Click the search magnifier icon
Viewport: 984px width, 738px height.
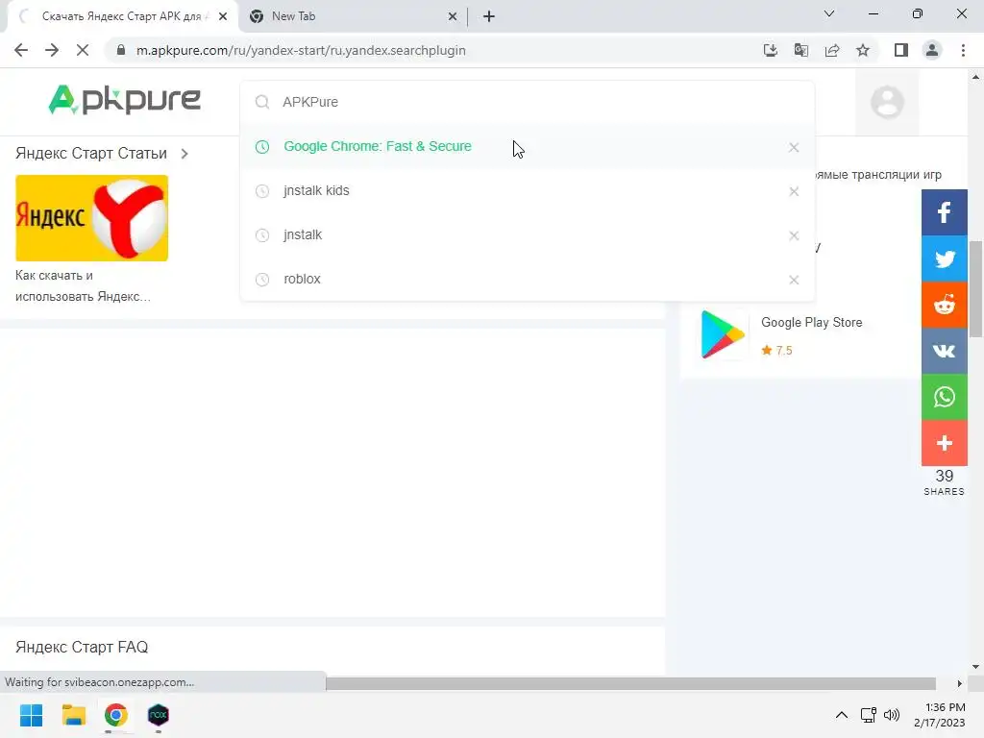[x=262, y=102]
